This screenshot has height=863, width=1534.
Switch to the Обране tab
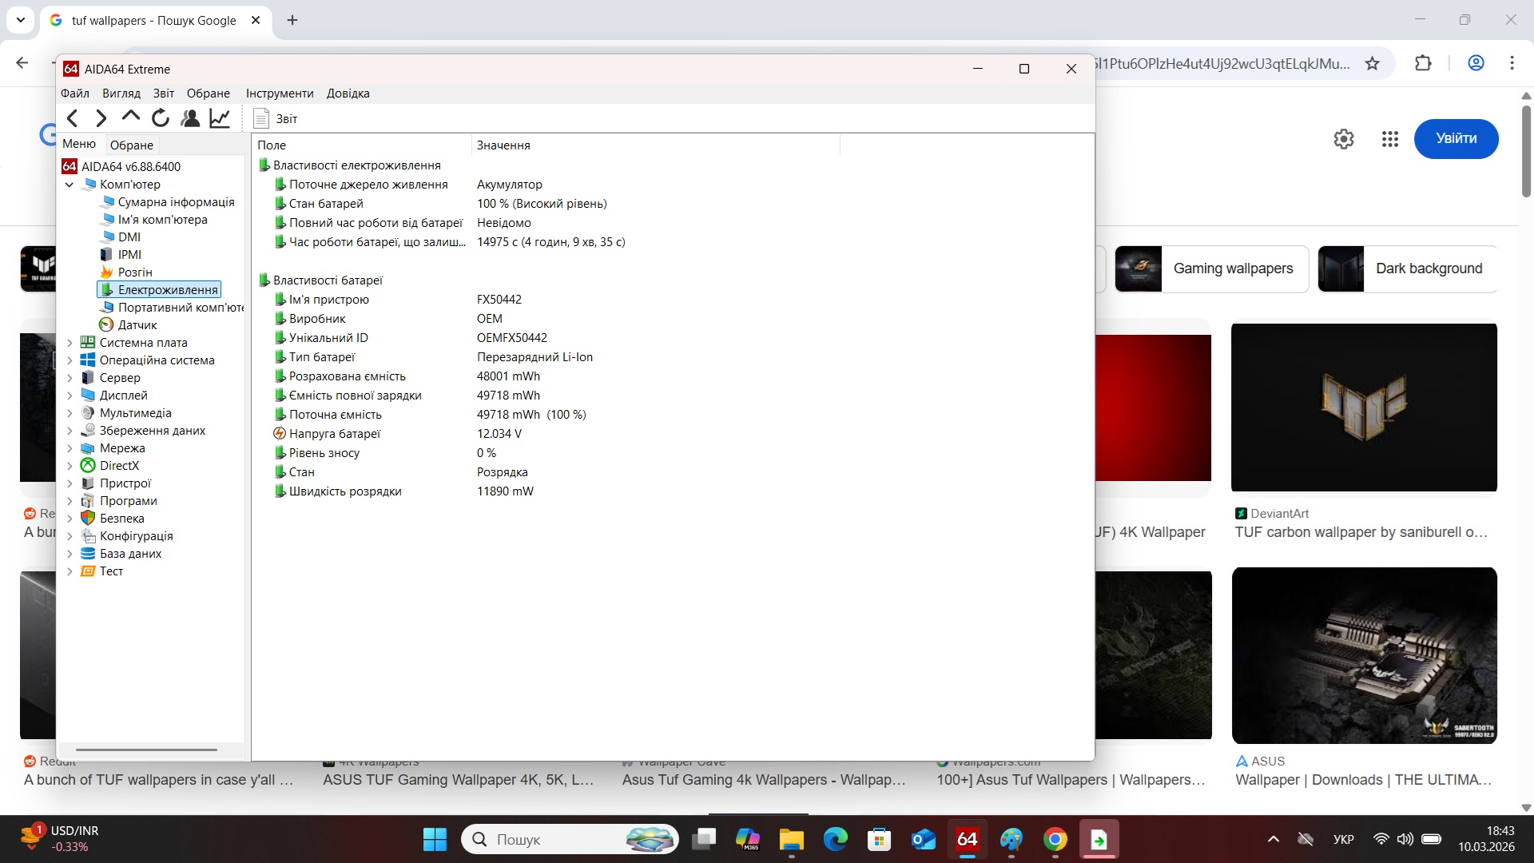131,145
